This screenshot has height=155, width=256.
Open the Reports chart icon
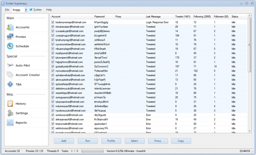pyautogui.click(x=10, y=122)
